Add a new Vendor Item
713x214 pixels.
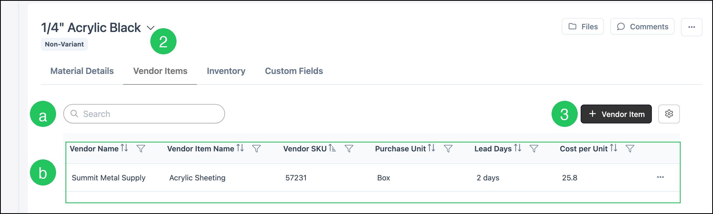[x=616, y=114]
